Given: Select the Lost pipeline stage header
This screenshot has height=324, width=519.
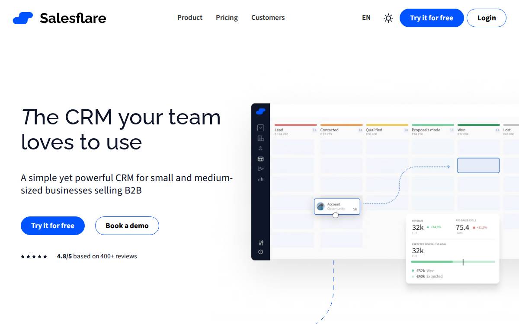Looking at the screenshot, I should click(507, 130).
